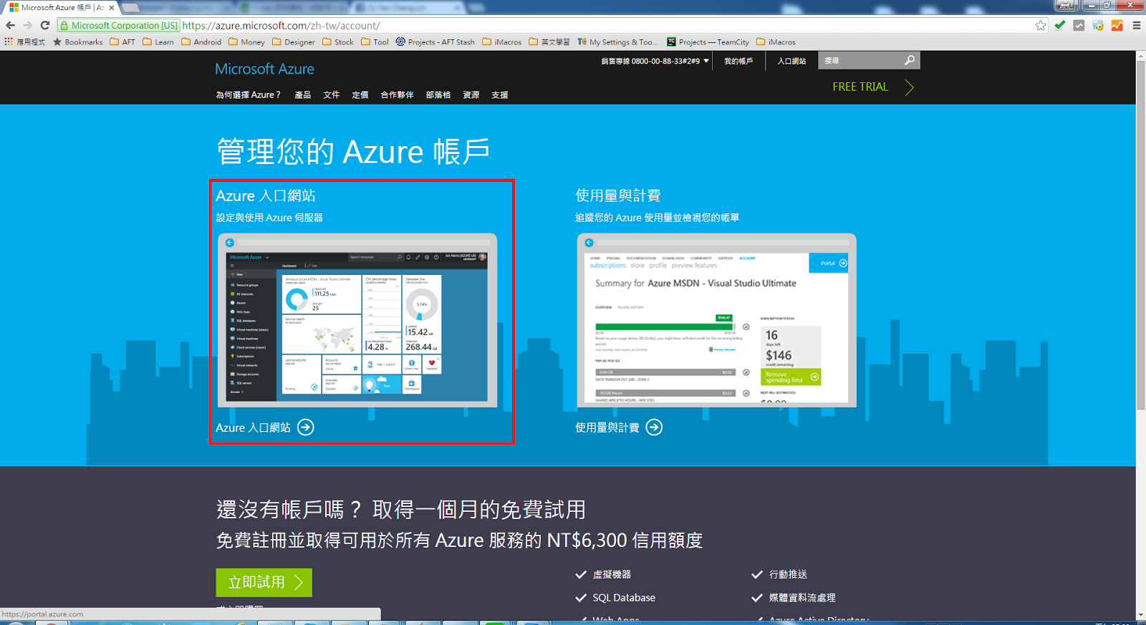Open the 合作夥伴 menu
The height and width of the screenshot is (625, 1146).
tap(397, 95)
